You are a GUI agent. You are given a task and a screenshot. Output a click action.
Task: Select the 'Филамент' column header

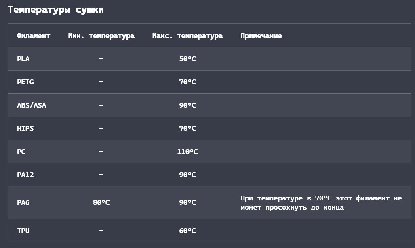coord(34,35)
